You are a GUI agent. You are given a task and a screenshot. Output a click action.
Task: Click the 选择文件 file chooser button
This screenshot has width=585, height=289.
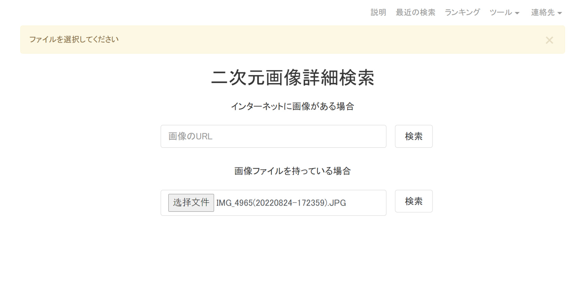tap(191, 203)
